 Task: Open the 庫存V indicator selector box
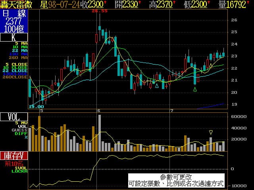(x=14, y=155)
